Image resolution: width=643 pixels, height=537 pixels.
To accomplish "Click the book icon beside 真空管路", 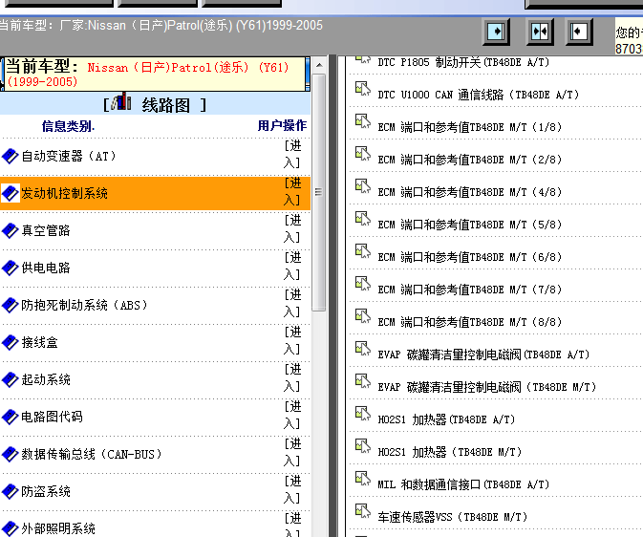I will point(11,230).
